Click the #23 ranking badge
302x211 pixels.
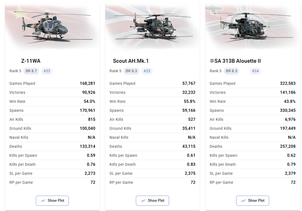[147, 71]
